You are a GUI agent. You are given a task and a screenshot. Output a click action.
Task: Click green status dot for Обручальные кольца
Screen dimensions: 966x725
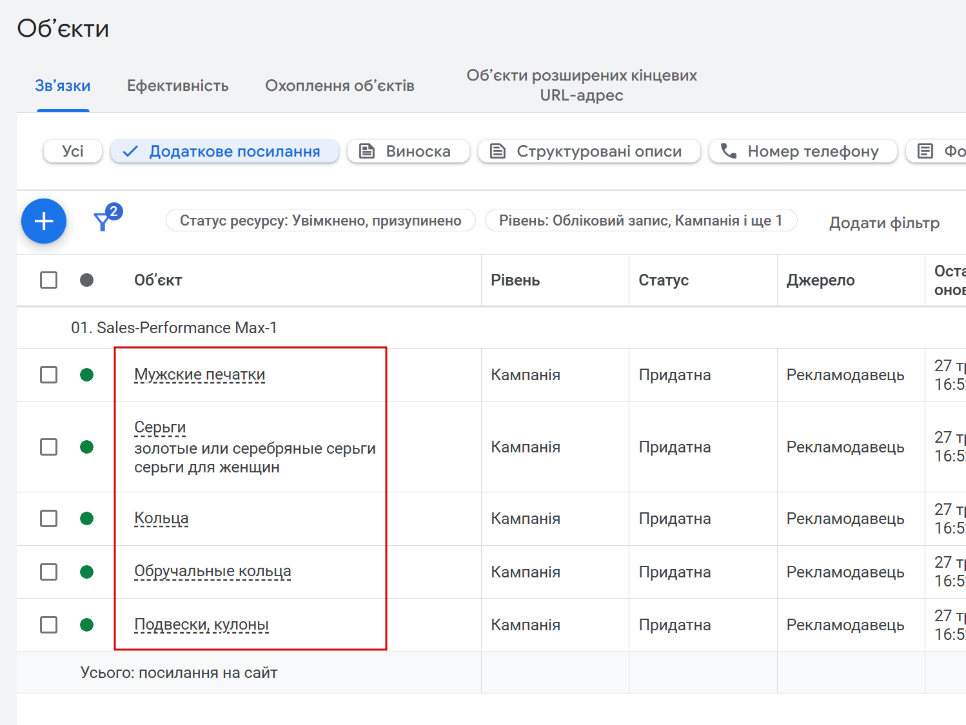87,572
